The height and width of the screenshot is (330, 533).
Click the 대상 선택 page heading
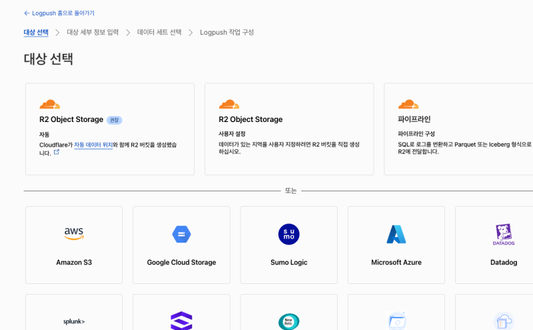click(48, 59)
